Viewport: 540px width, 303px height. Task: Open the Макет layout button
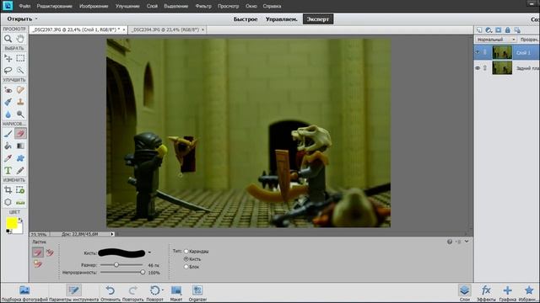click(x=176, y=293)
